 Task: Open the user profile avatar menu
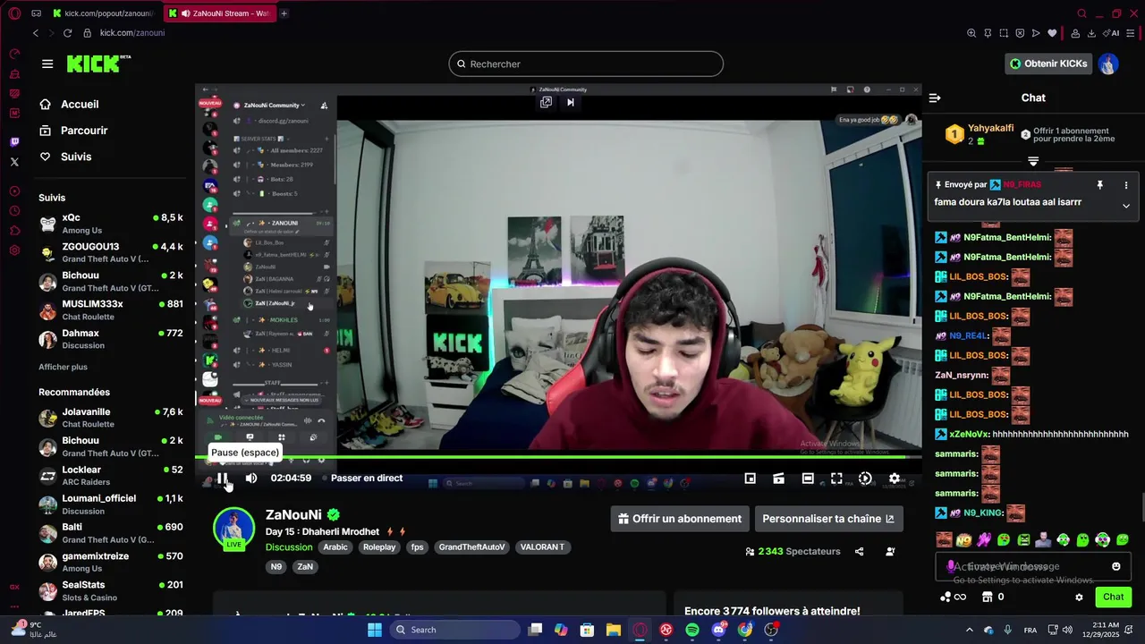tap(1108, 64)
